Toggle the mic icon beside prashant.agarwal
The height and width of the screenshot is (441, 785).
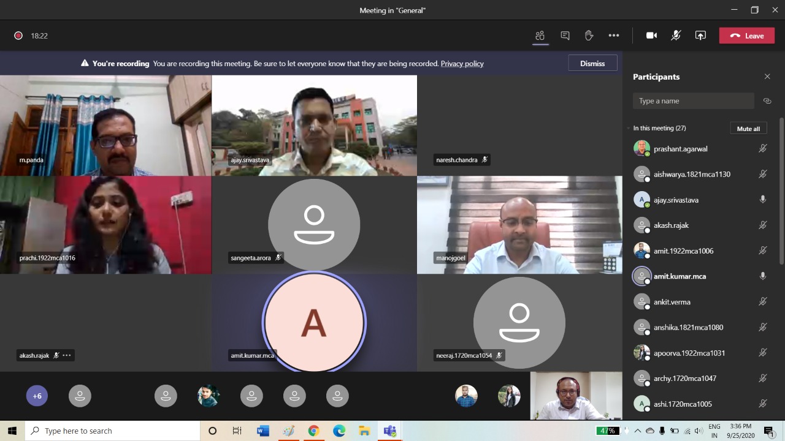(x=762, y=149)
